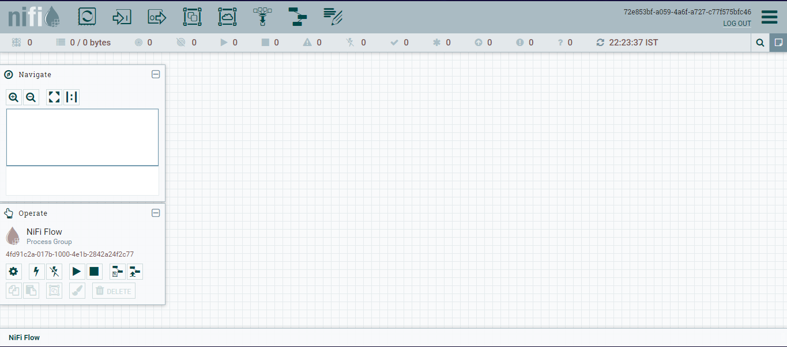Click the process group ID text 4fd91c2a
The height and width of the screenshot is (347, 787).
70,254
